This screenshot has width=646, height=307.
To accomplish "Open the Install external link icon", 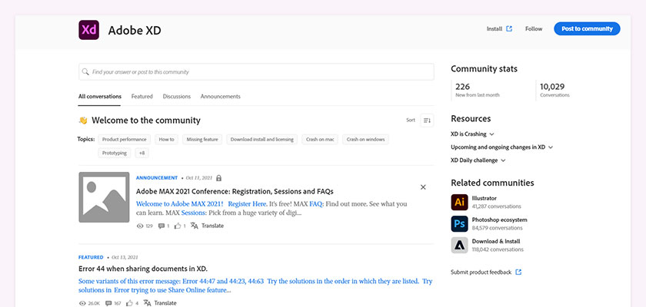I will pyautogui.click(x=509, y=28).
